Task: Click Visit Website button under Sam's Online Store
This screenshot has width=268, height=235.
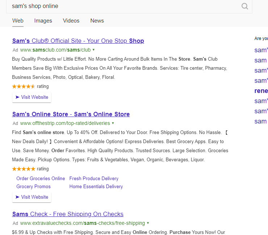Action: (32, 197)
